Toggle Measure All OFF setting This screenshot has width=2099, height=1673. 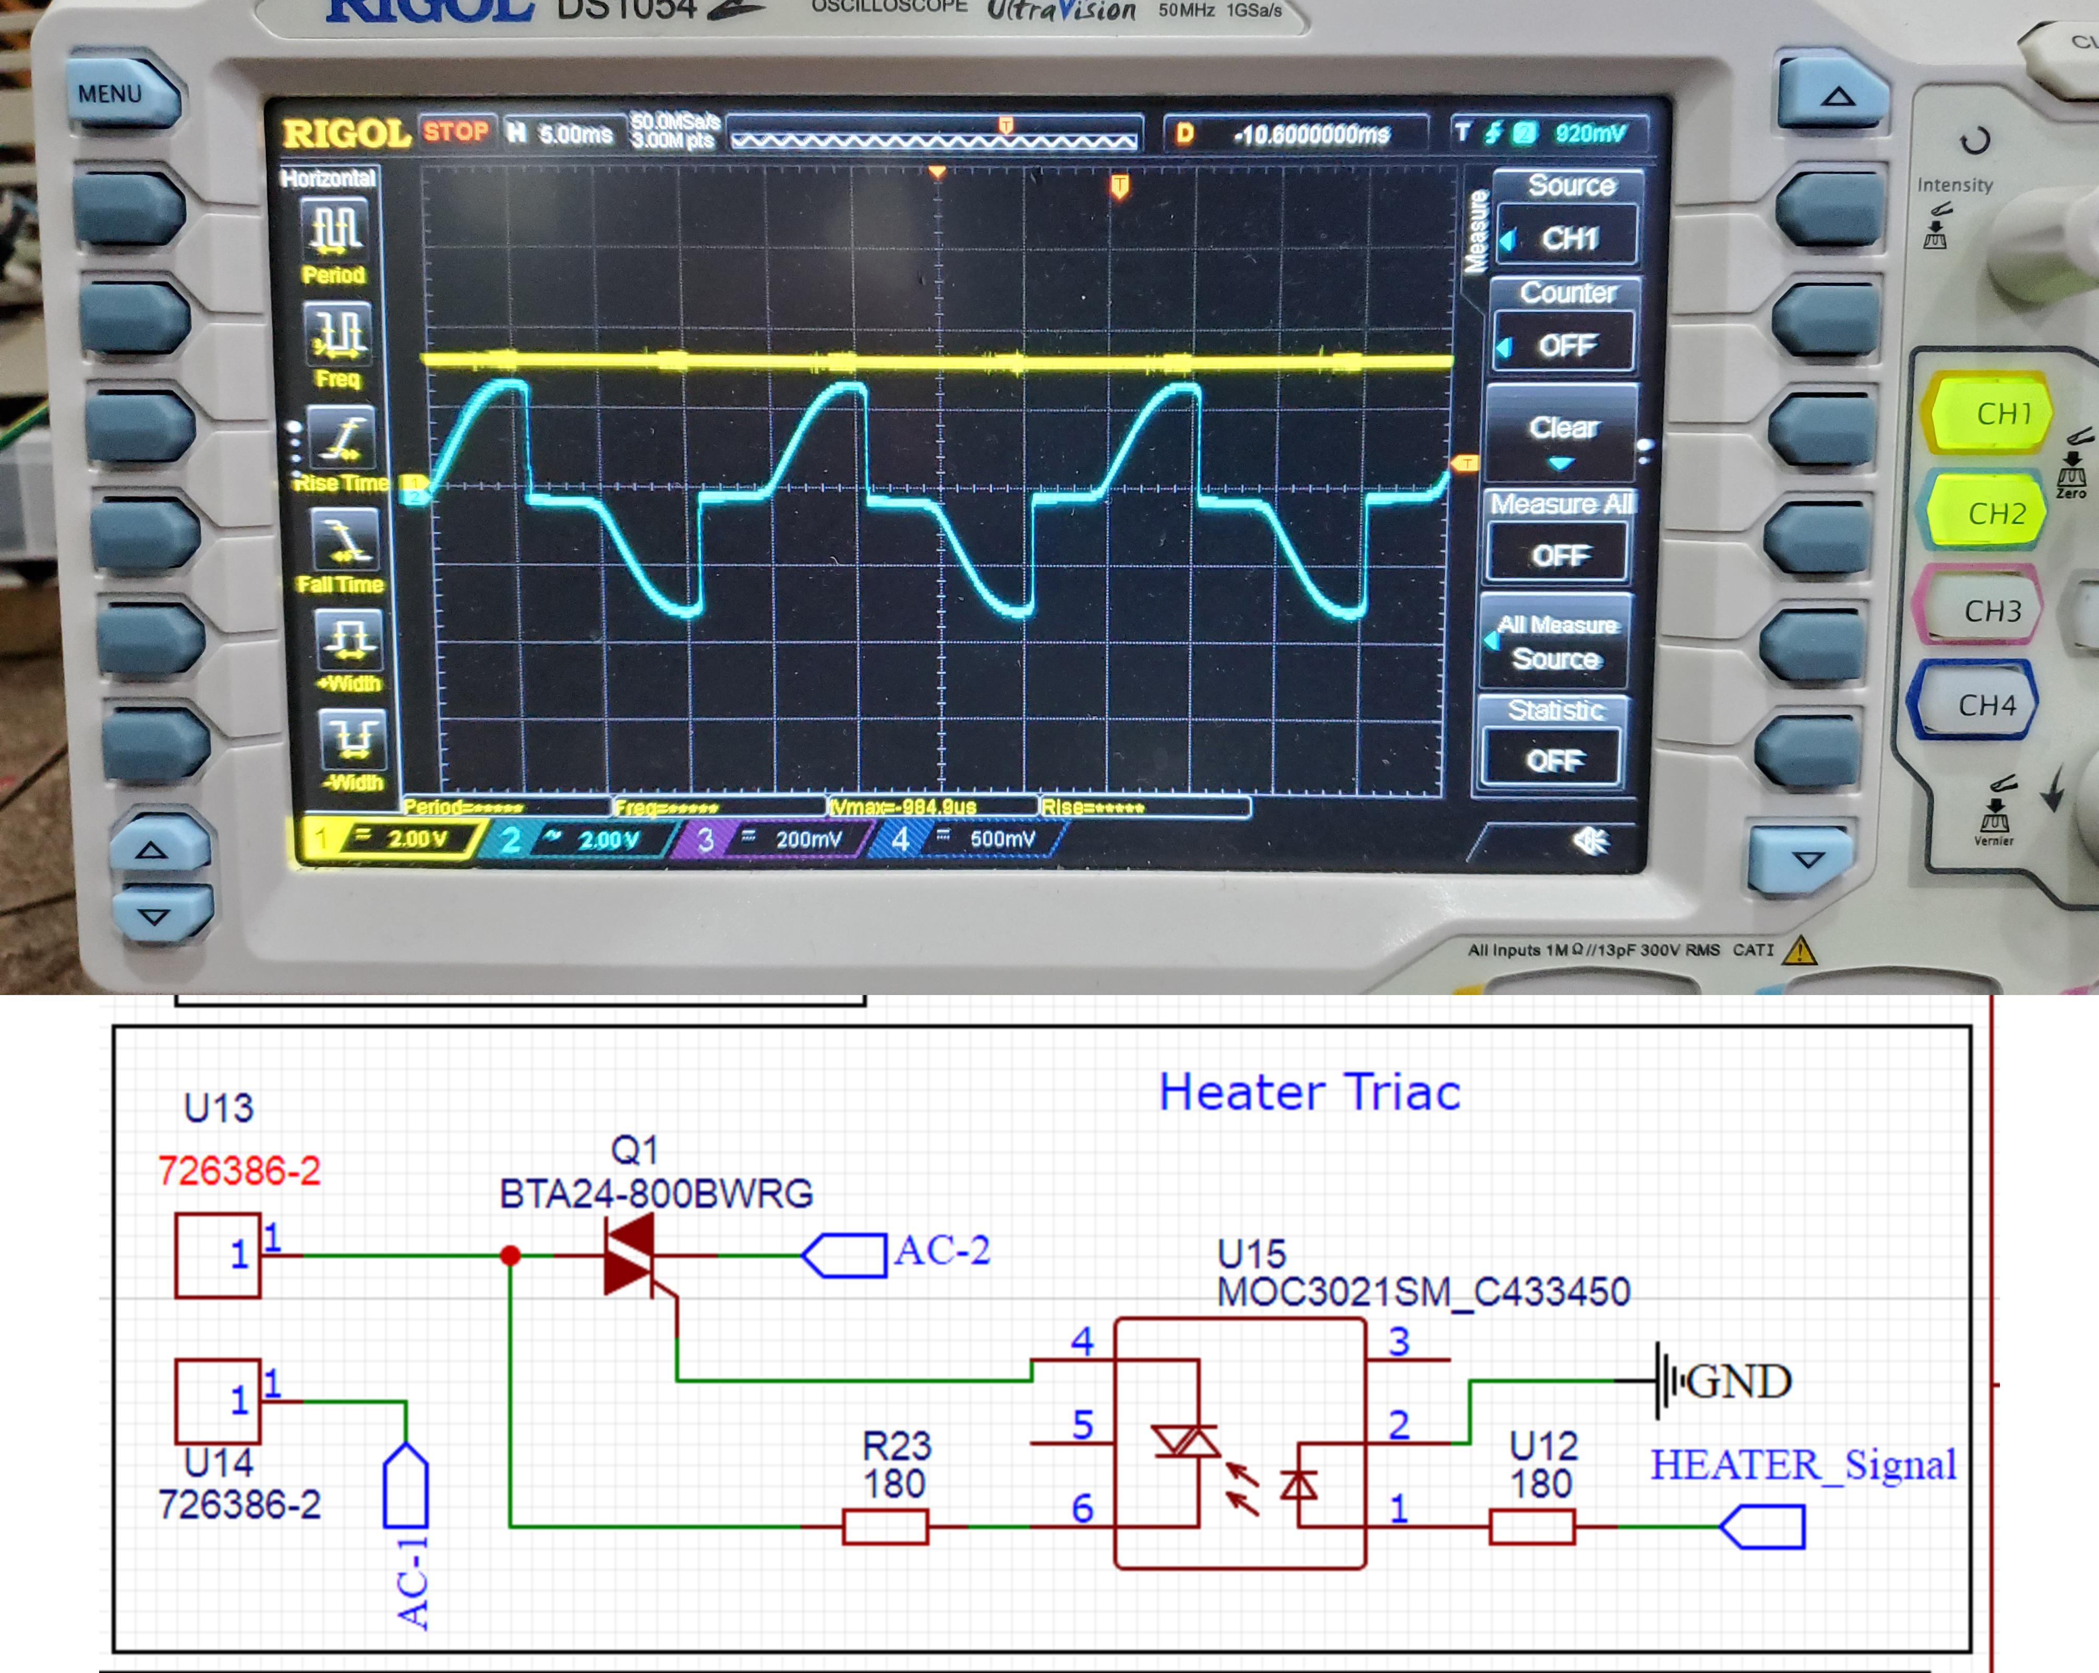1559,555
